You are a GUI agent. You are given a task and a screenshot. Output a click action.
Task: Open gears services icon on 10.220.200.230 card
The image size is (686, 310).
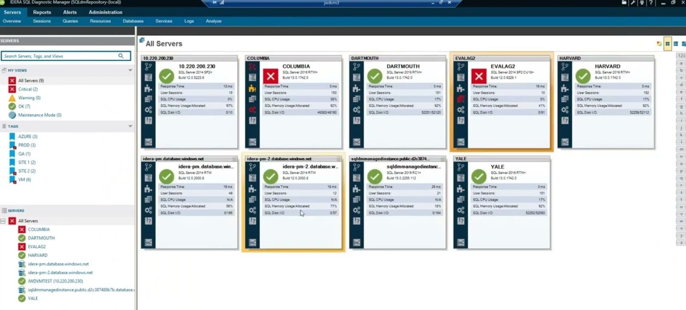pos(148,110)
